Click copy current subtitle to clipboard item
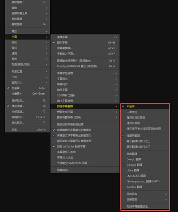Viewport: 178px width, 212px height. tap(85, 124)
